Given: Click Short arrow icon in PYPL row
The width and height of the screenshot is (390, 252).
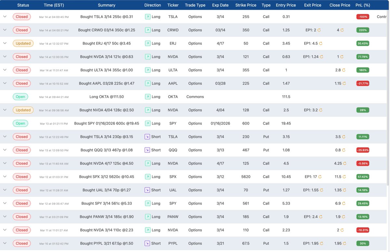Looking at the screenshot, I should 147,243.
